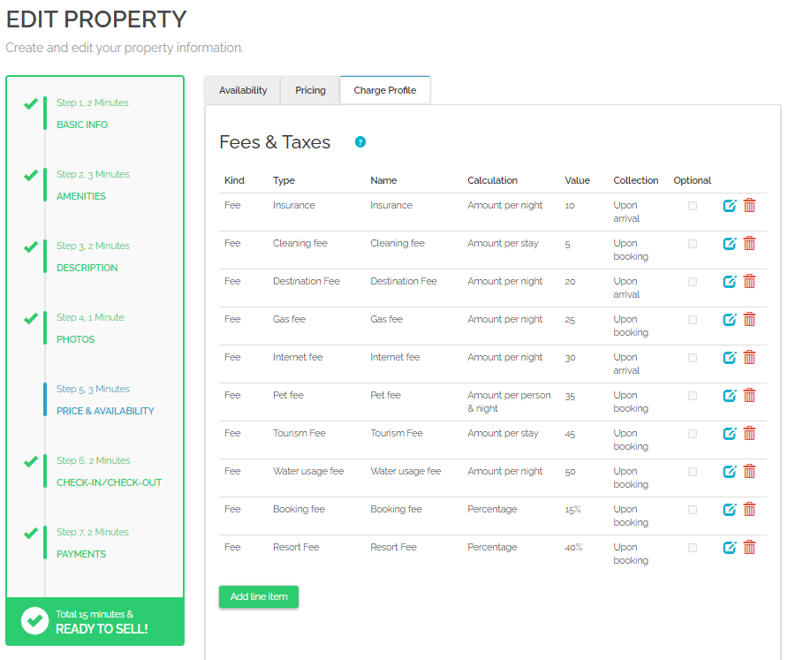Edit the Destination Fee line item

coord(730,282)
